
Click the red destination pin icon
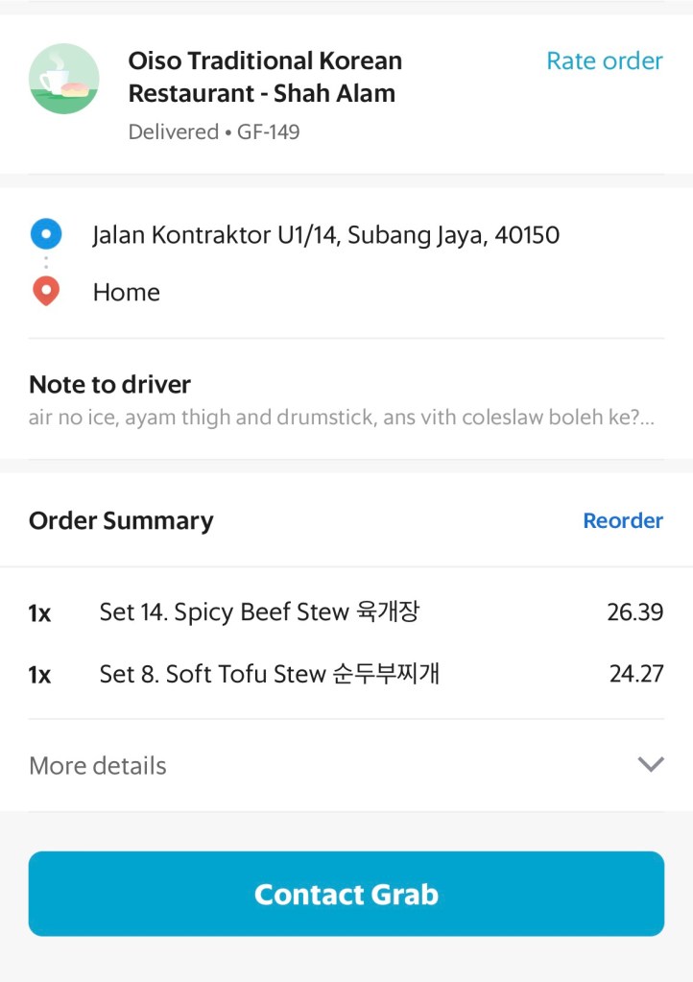(x=46, y=292)
